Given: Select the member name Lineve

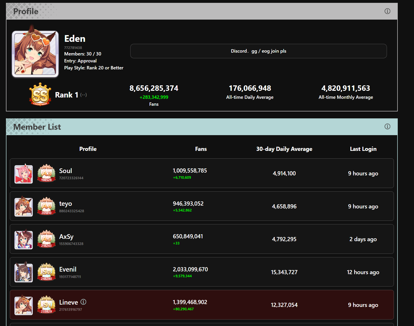Looking at the screenshot, I should [x=69, y=302].
